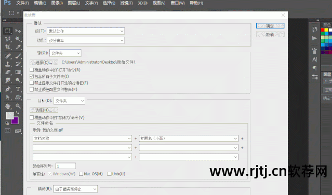Open the 动作 改分辨率 dropdown

click(x=86, y=40)
